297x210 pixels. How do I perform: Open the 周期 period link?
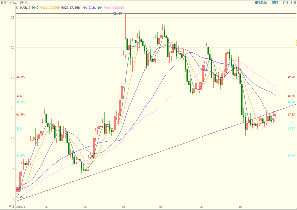pyautogui.click(x=275, y=3)
